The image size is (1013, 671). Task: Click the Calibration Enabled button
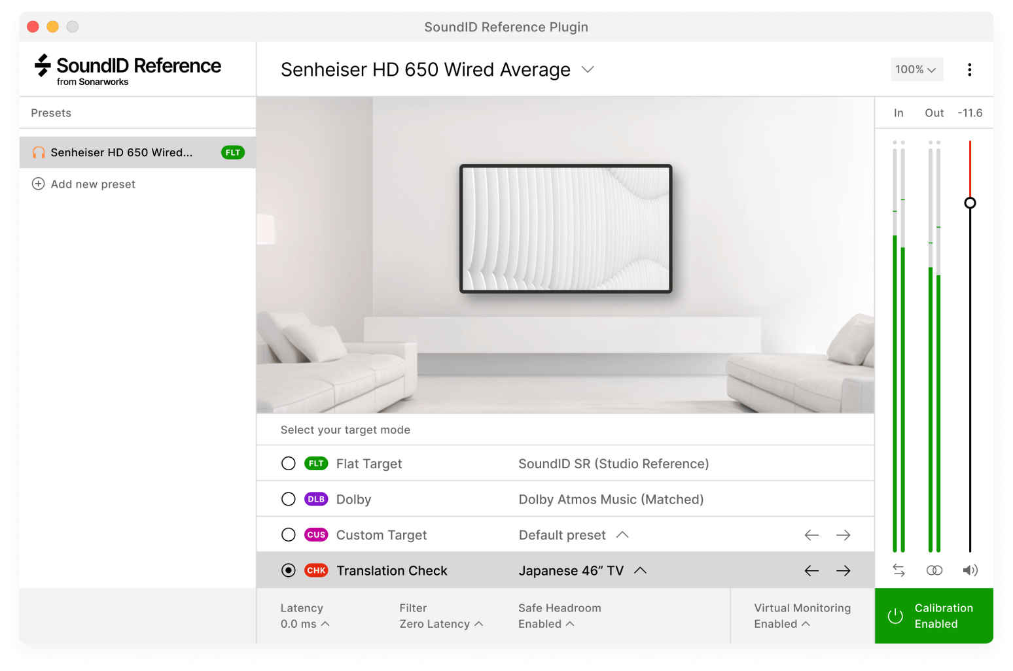934,615
